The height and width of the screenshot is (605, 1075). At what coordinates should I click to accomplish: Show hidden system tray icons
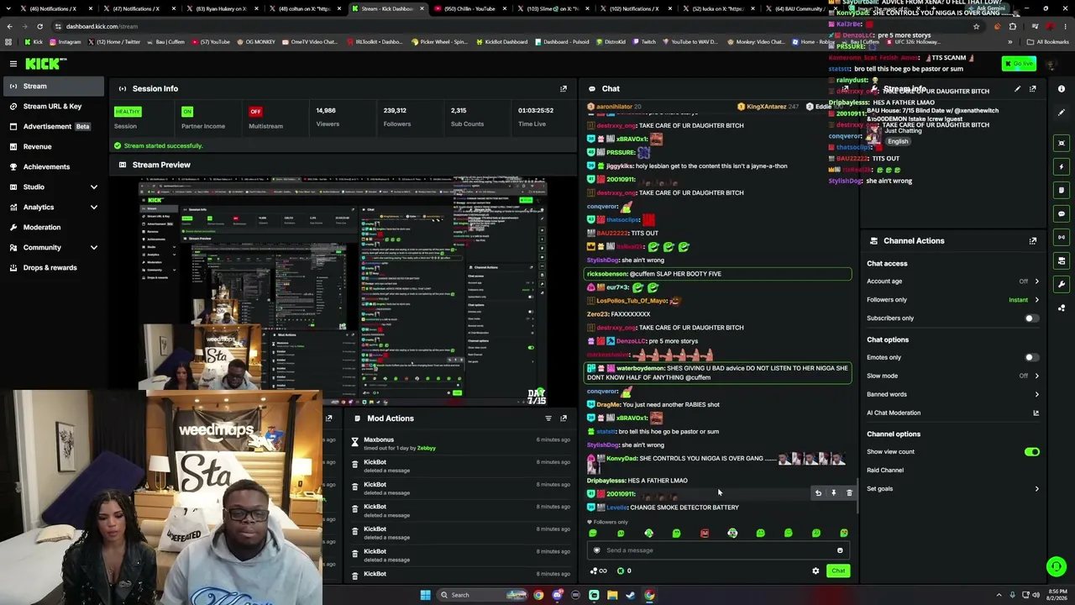click(999, 595)
